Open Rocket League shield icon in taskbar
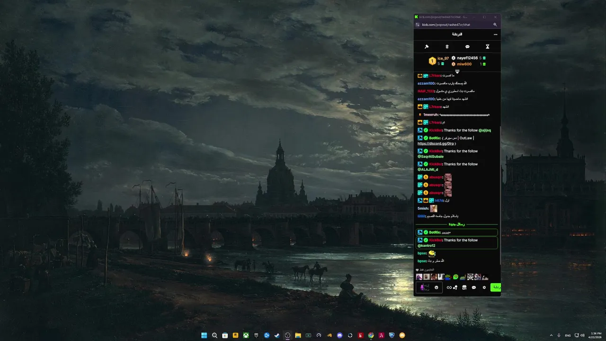Viewport: 606px width, 341px height. [x=392, y=335]
